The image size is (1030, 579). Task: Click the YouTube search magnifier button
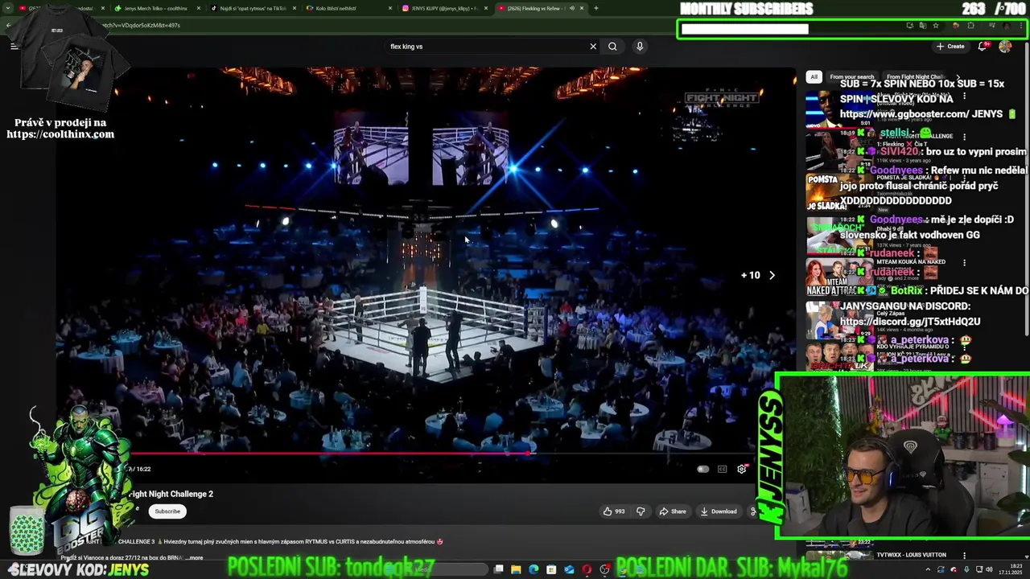612,47
